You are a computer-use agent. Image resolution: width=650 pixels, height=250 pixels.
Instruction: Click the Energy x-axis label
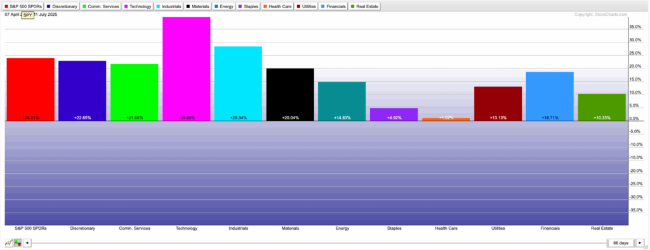pyautogui.click(x=342, y=228)
